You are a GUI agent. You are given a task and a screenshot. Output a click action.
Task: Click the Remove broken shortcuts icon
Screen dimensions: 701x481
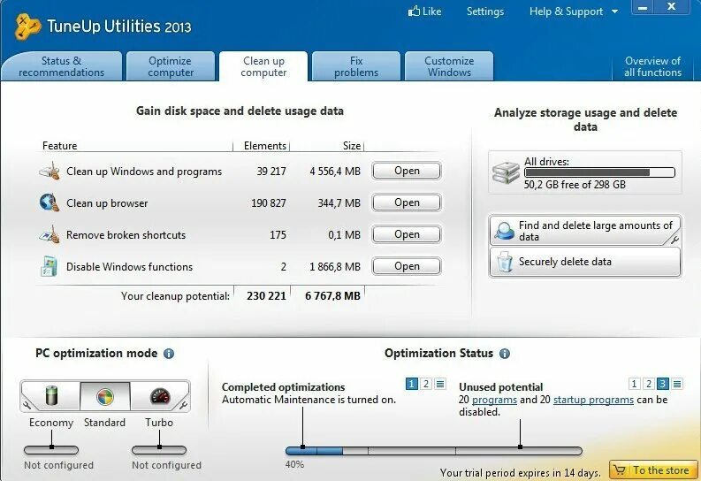coord(50,234)
